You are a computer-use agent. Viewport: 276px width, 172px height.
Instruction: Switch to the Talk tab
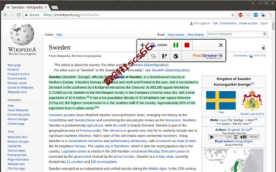click(x=59, y=34)
